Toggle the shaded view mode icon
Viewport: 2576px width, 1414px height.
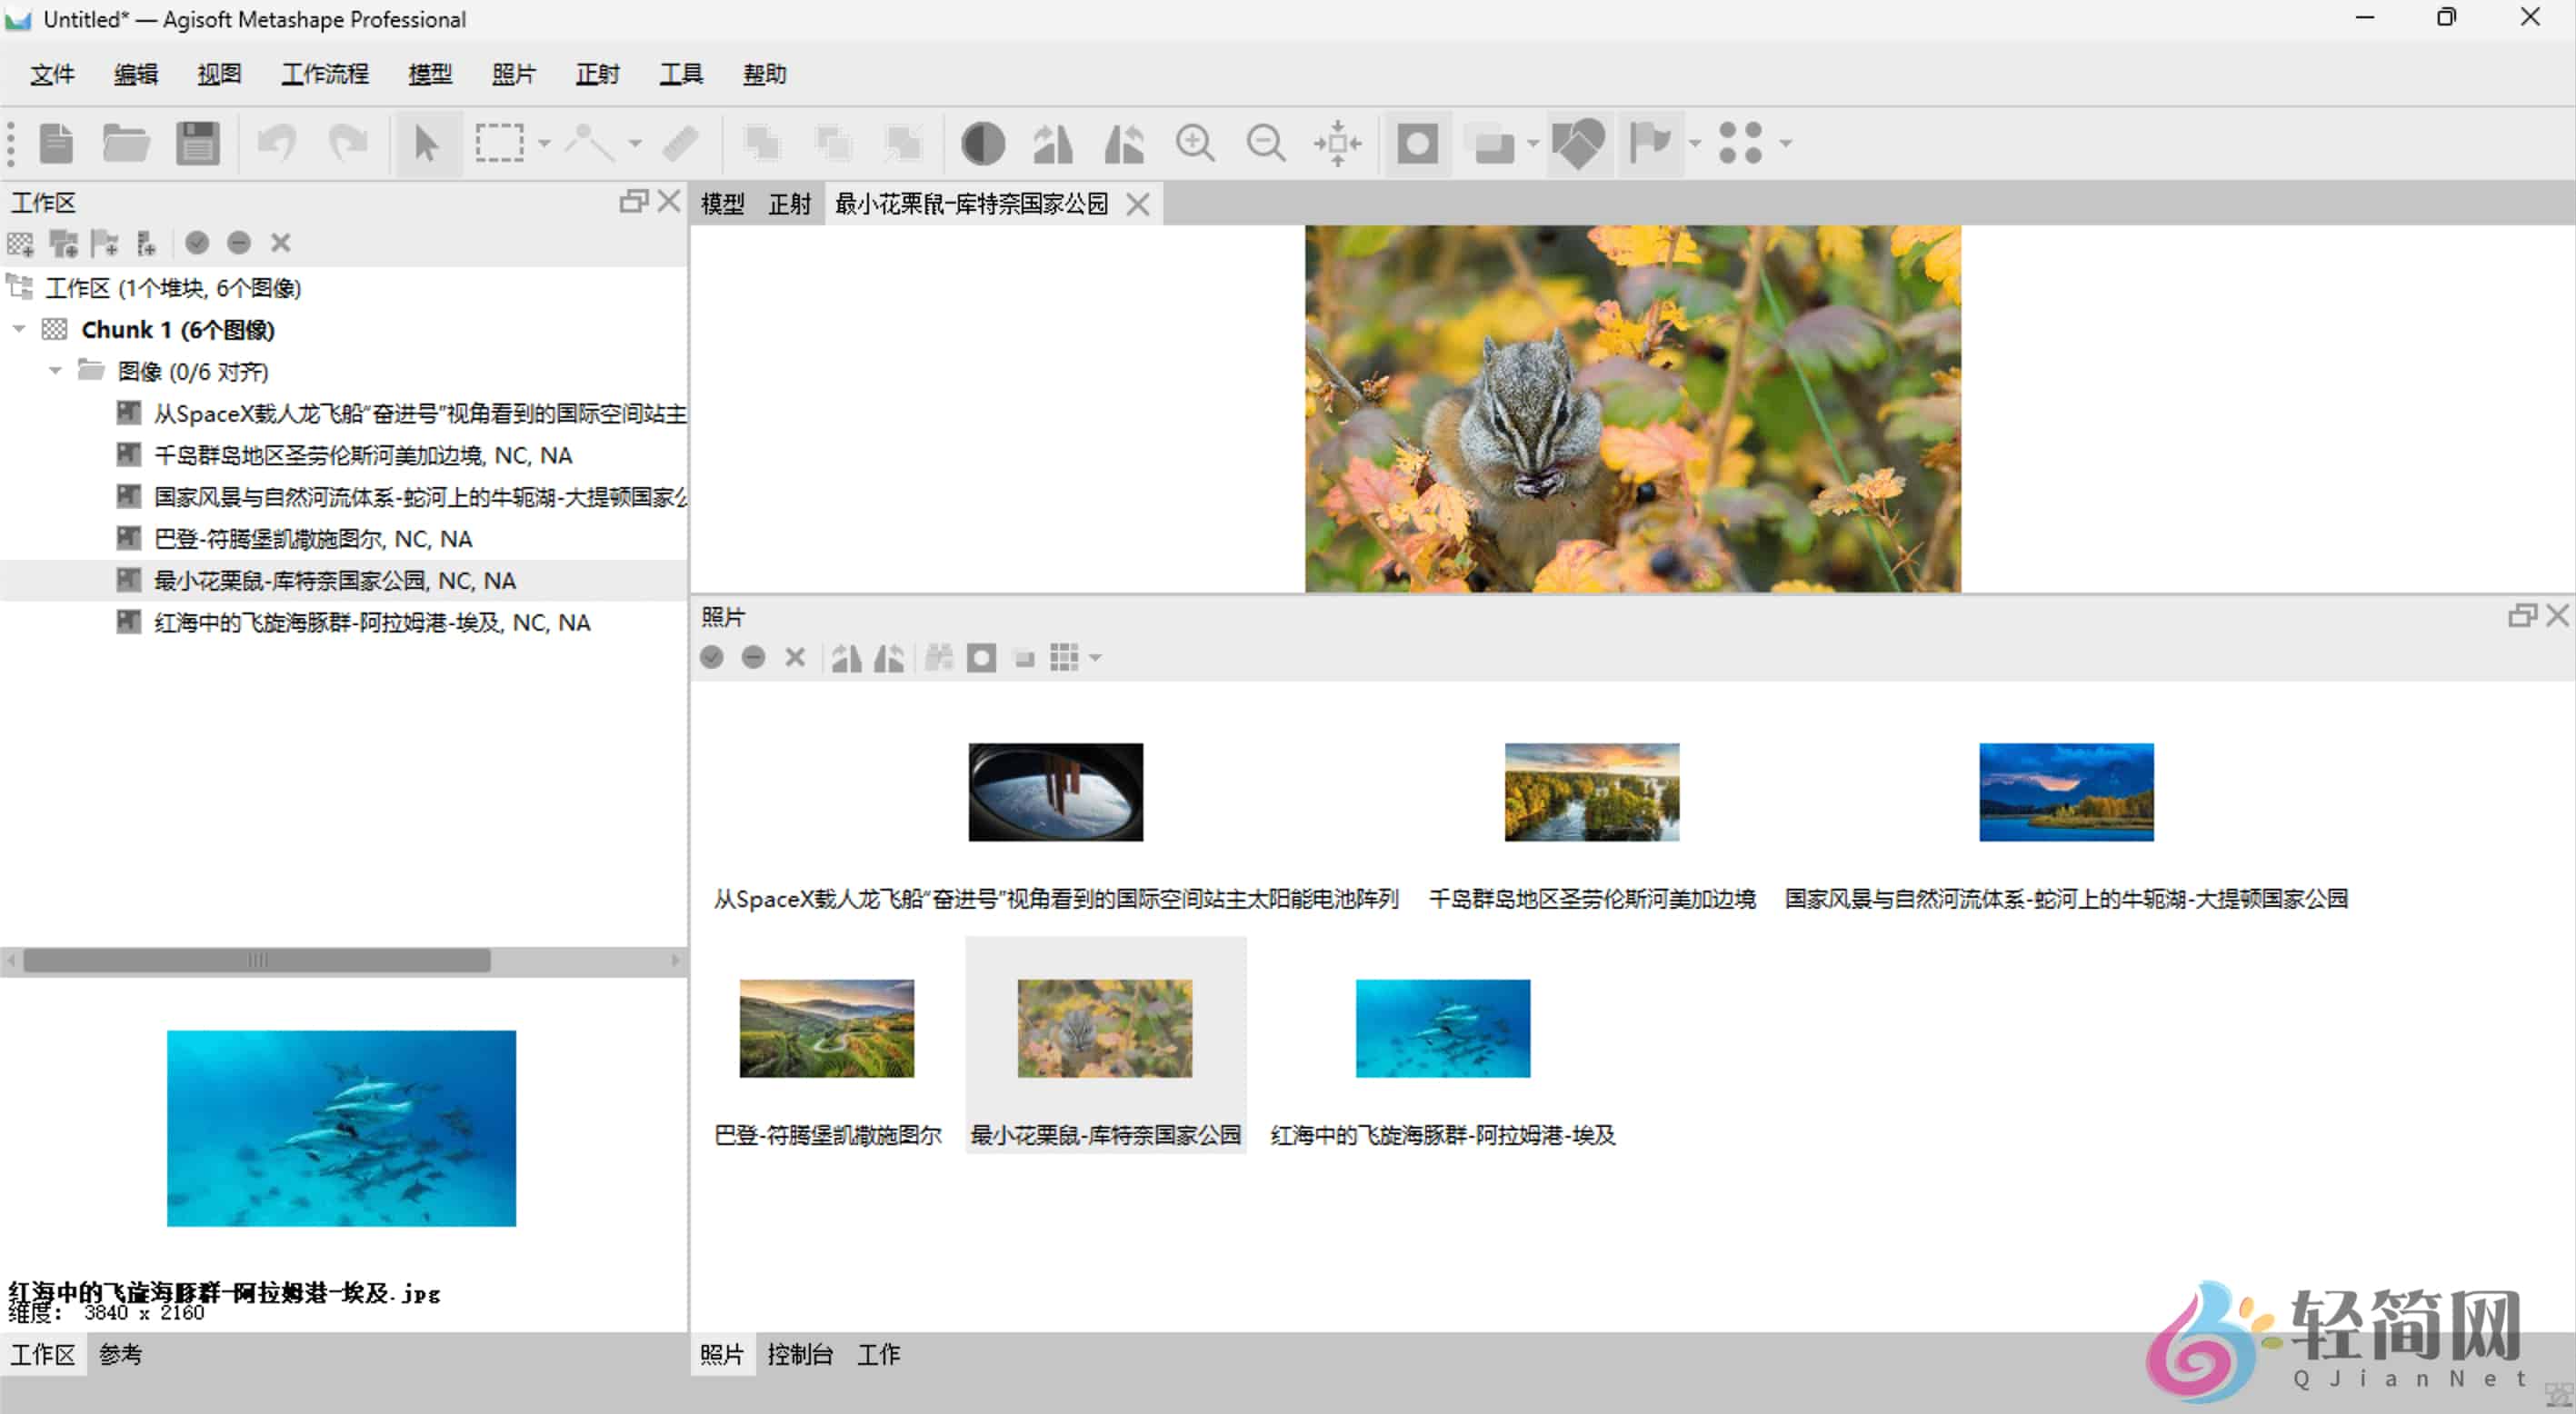(x=1417, y=143)
